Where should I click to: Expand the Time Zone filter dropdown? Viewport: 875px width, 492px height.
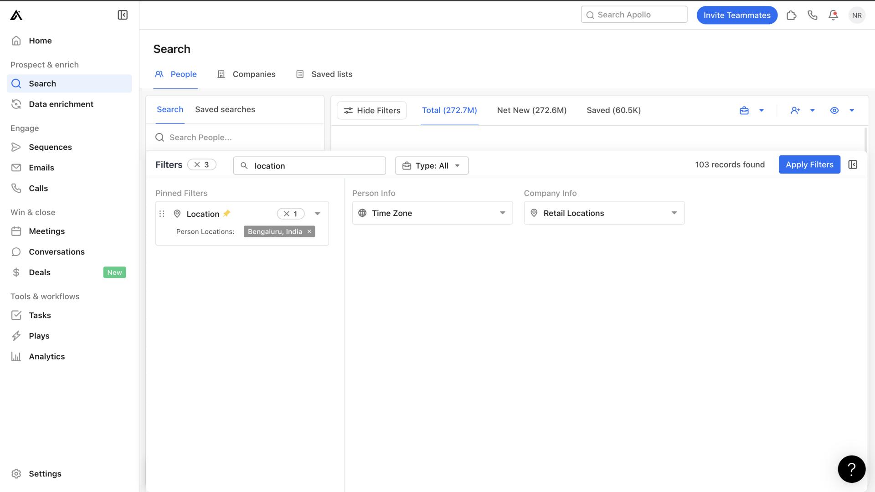502,213
